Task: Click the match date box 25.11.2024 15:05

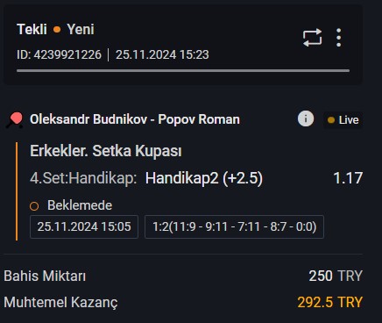Action: coord(84,226)
